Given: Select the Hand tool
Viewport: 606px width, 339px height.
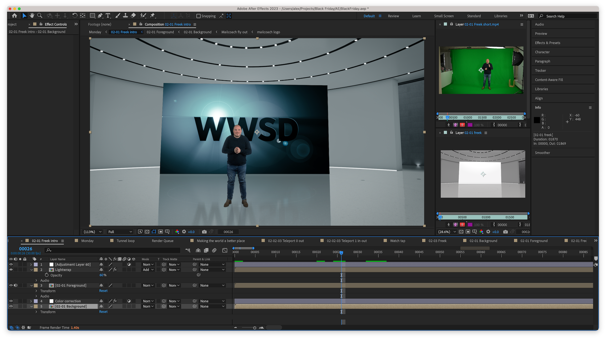Looking at the screenshot, I should tap(32, 16).
